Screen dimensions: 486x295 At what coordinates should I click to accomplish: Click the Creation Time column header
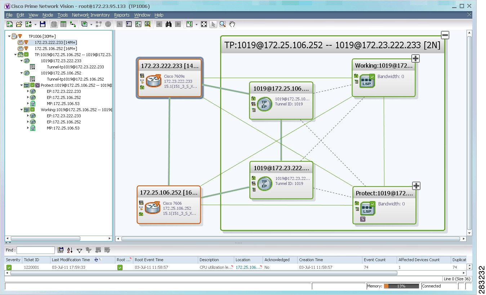pos(330,260)
